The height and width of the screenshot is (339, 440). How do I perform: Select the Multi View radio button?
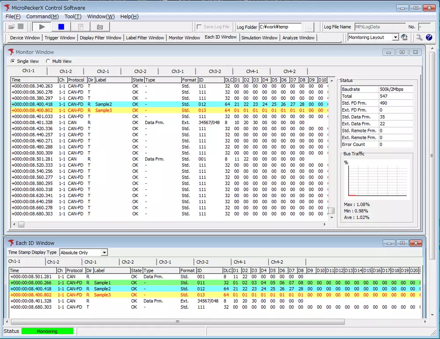(48, 61)
